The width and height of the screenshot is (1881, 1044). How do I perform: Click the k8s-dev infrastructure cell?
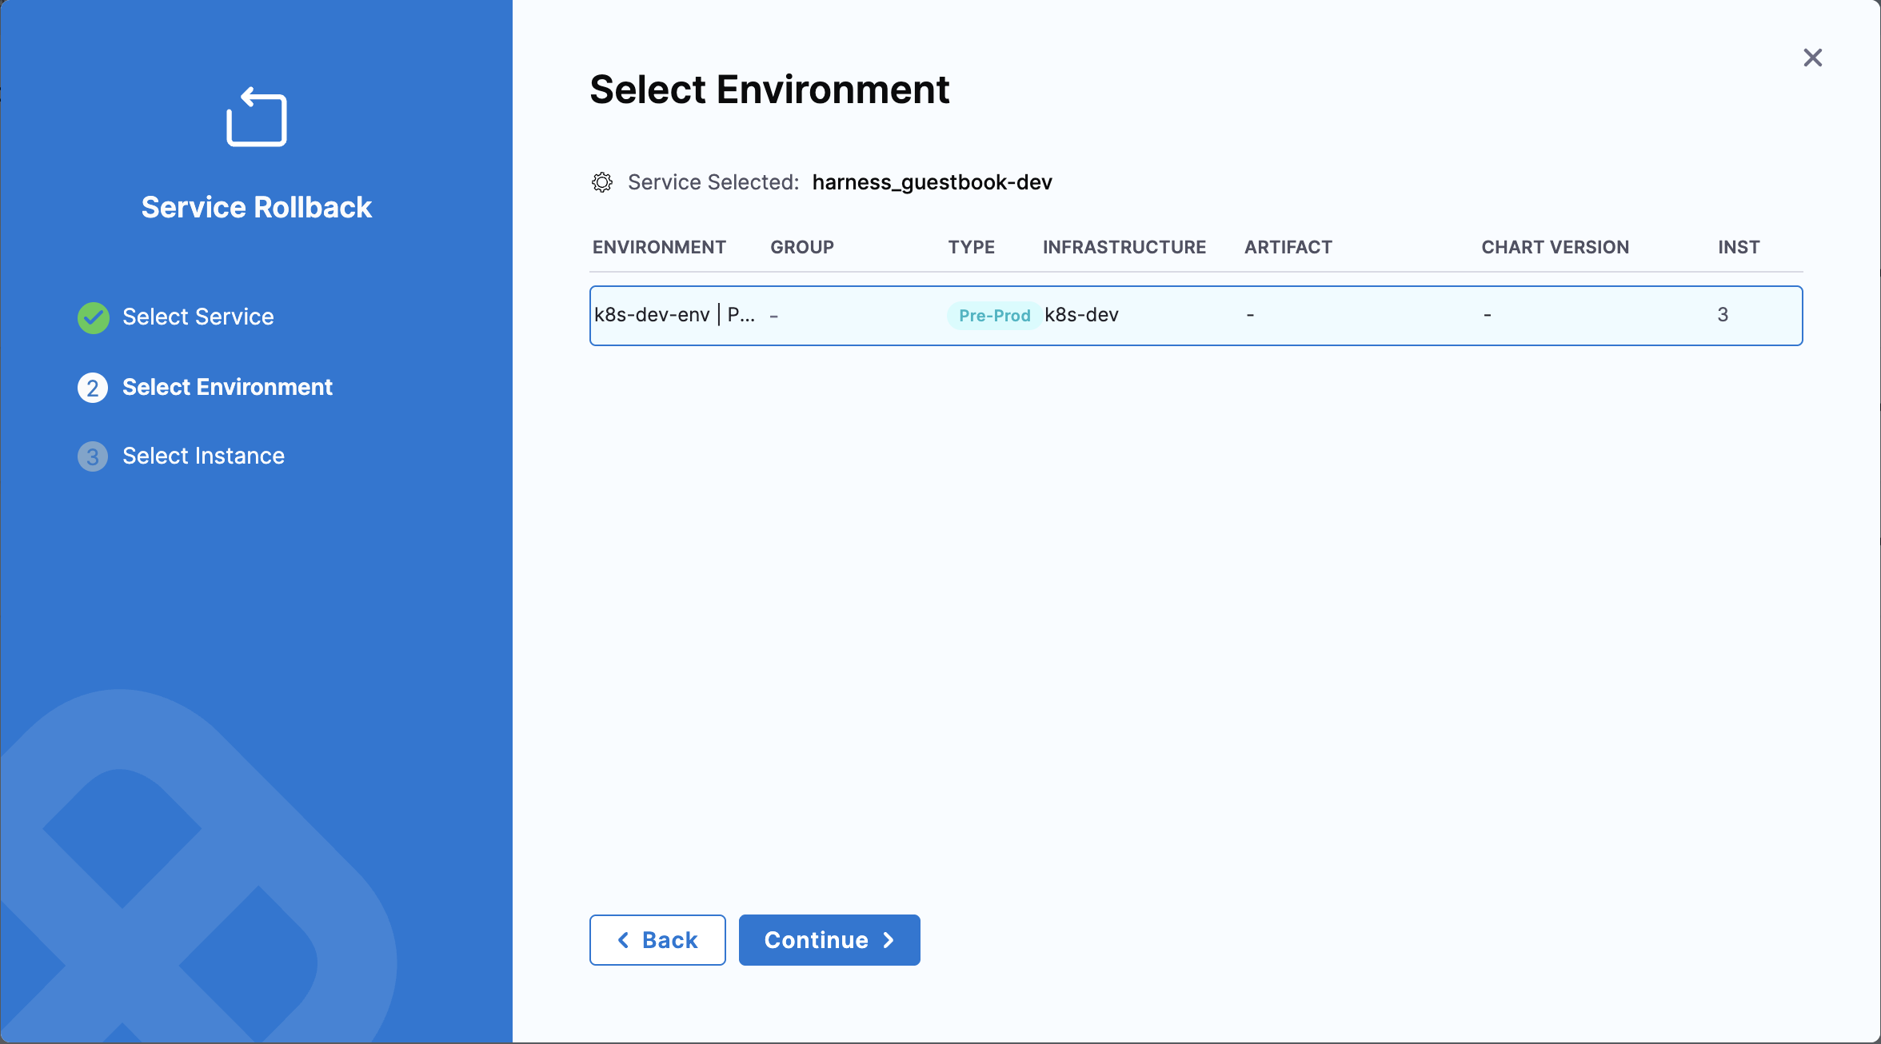coord(1081,315)
